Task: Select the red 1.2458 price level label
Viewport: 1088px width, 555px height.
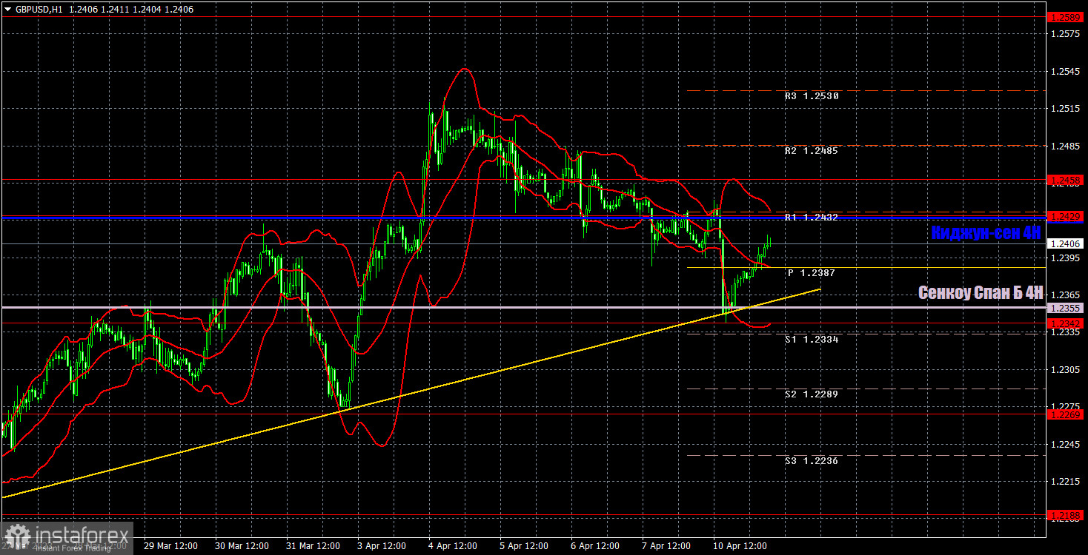Action: pos(1067,180)
